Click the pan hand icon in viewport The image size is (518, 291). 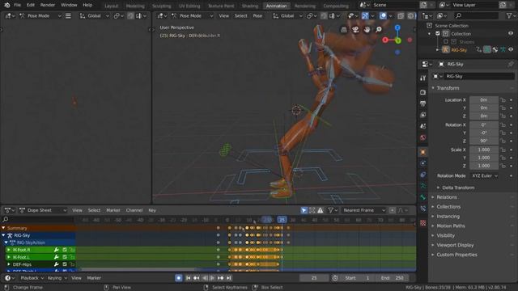pyautogui.click(x=367, y=30)
